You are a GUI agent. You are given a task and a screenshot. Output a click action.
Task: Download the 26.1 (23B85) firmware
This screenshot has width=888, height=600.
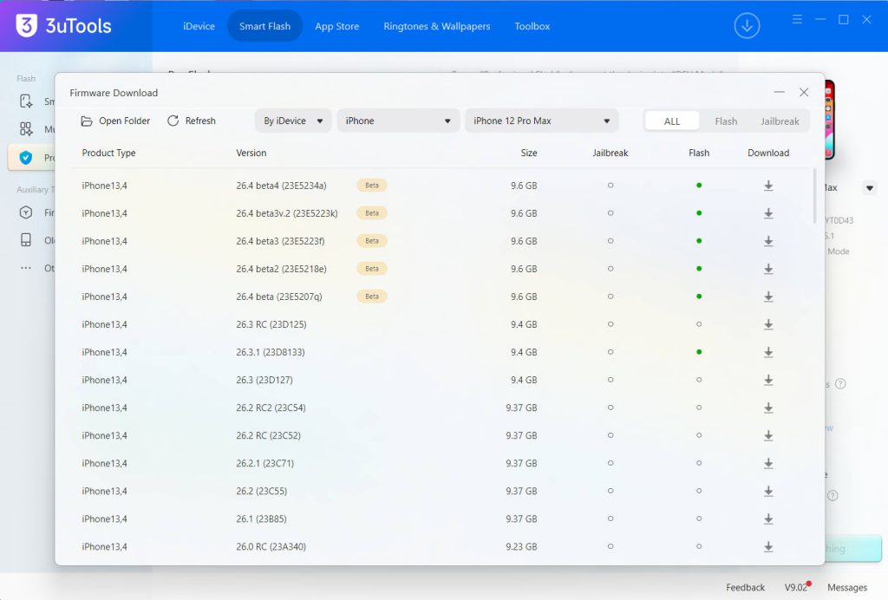pos(768,518)
